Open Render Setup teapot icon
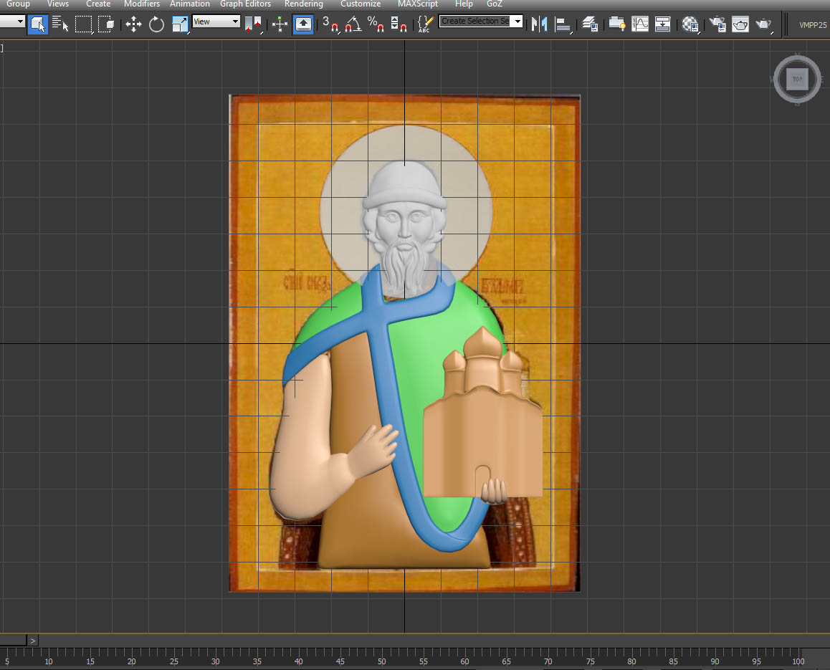The width and height of the screenshot is (830, 670). click(x=717, y=24)
